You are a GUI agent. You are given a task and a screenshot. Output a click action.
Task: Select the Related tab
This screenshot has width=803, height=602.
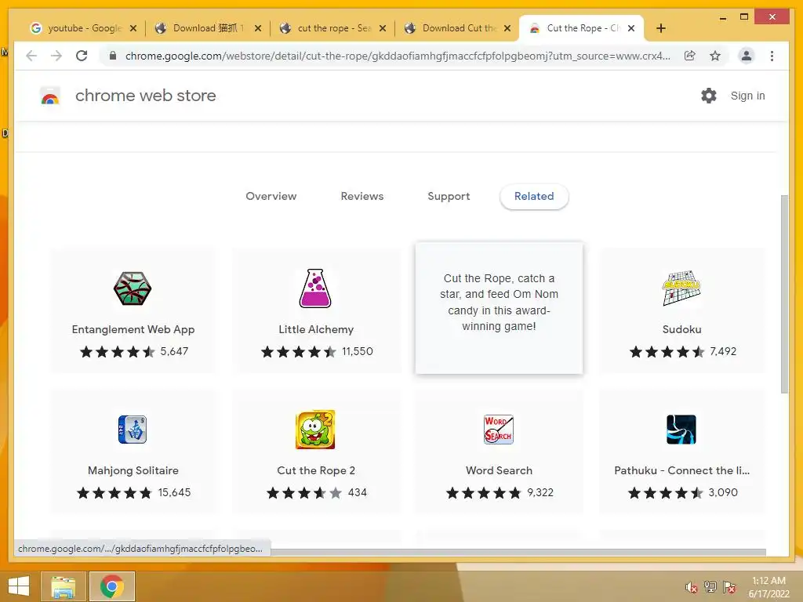coord(534,197)
